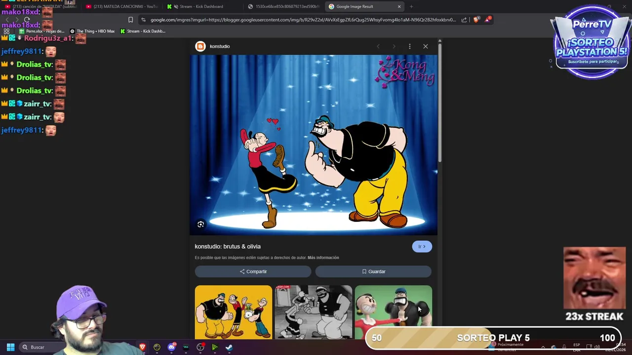Open the three-dot options menu in preview
632x355 pixels.
tap(409, 46)
